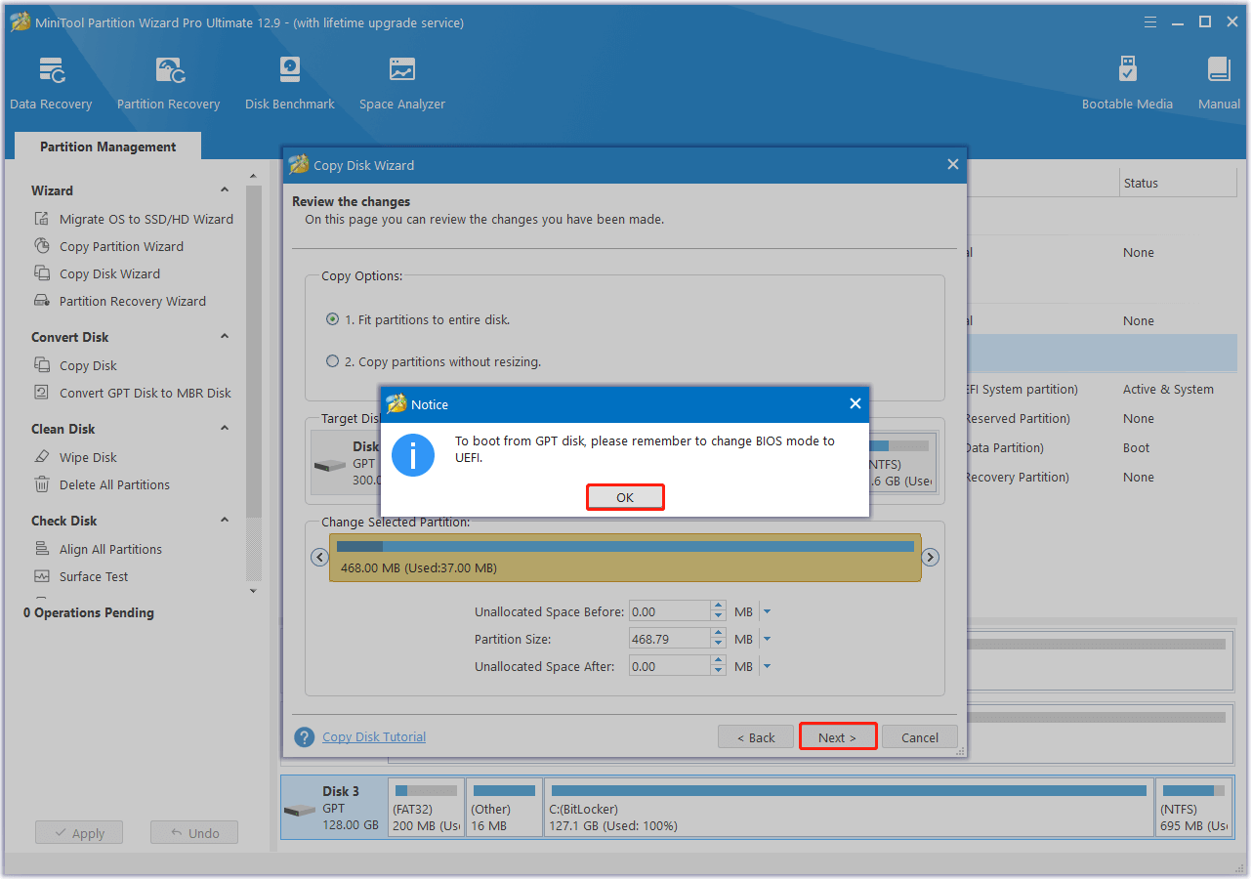Click the help icon beside Copy Disk Tutorial
Image resolution: width=1252 pixels, height=880 pixels.
click(x=305, y=737)
